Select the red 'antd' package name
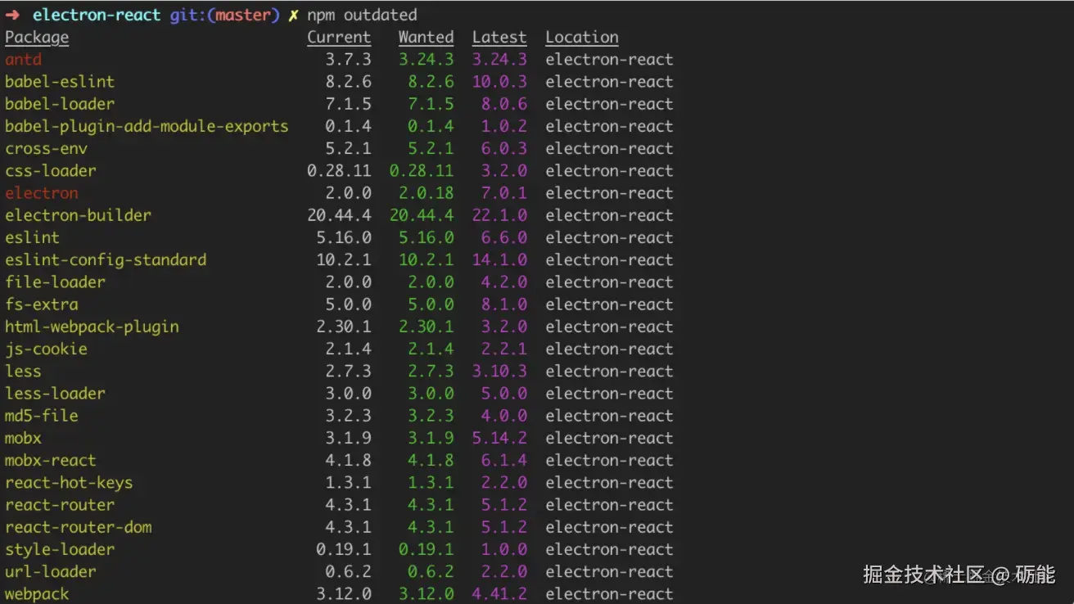 tap(23, 60)
